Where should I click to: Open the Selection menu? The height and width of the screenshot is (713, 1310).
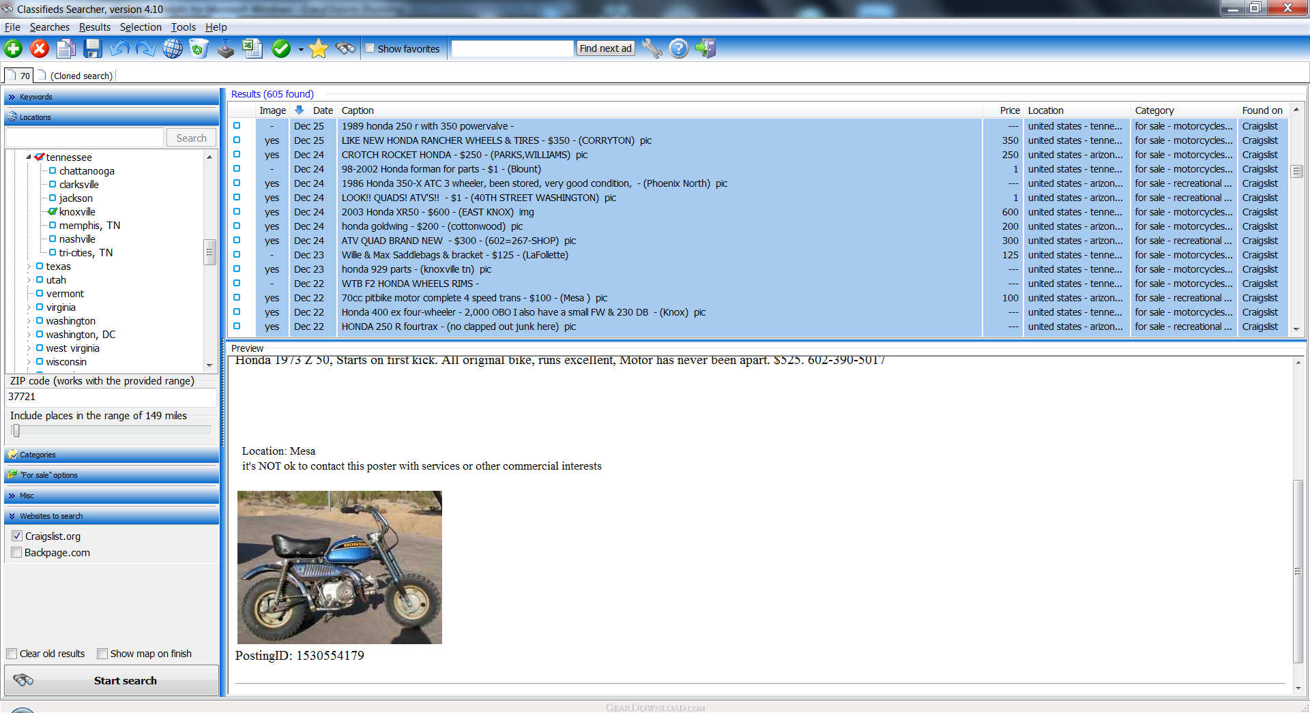point(141,27)
